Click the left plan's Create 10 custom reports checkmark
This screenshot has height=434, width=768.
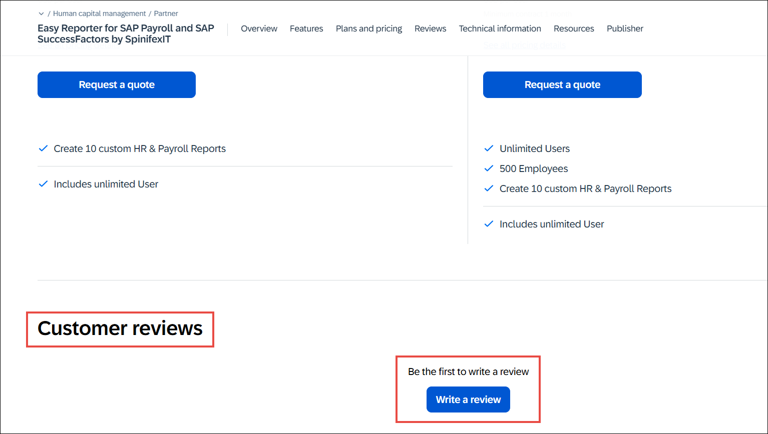point(43,148)
